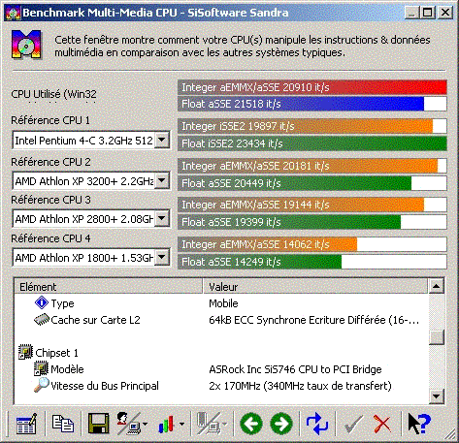This screenshot has width=459, height=443.
Task: Click the options table icon in bottom toolbar
Action: (x=26, y=424)
